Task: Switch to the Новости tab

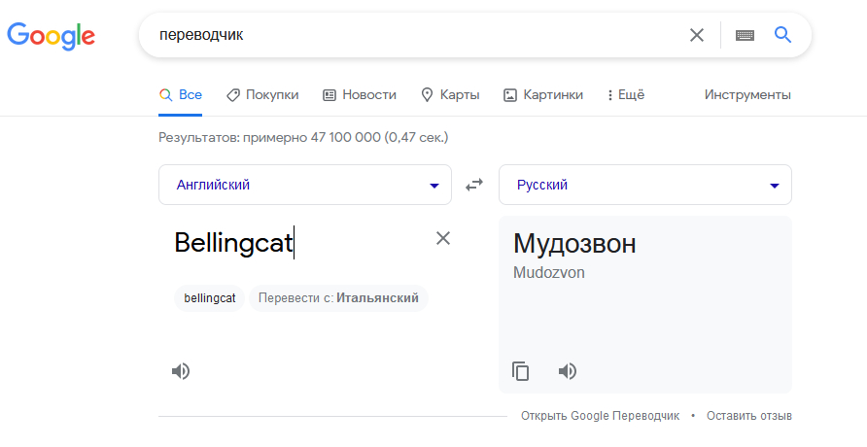Action: point(360,95)
